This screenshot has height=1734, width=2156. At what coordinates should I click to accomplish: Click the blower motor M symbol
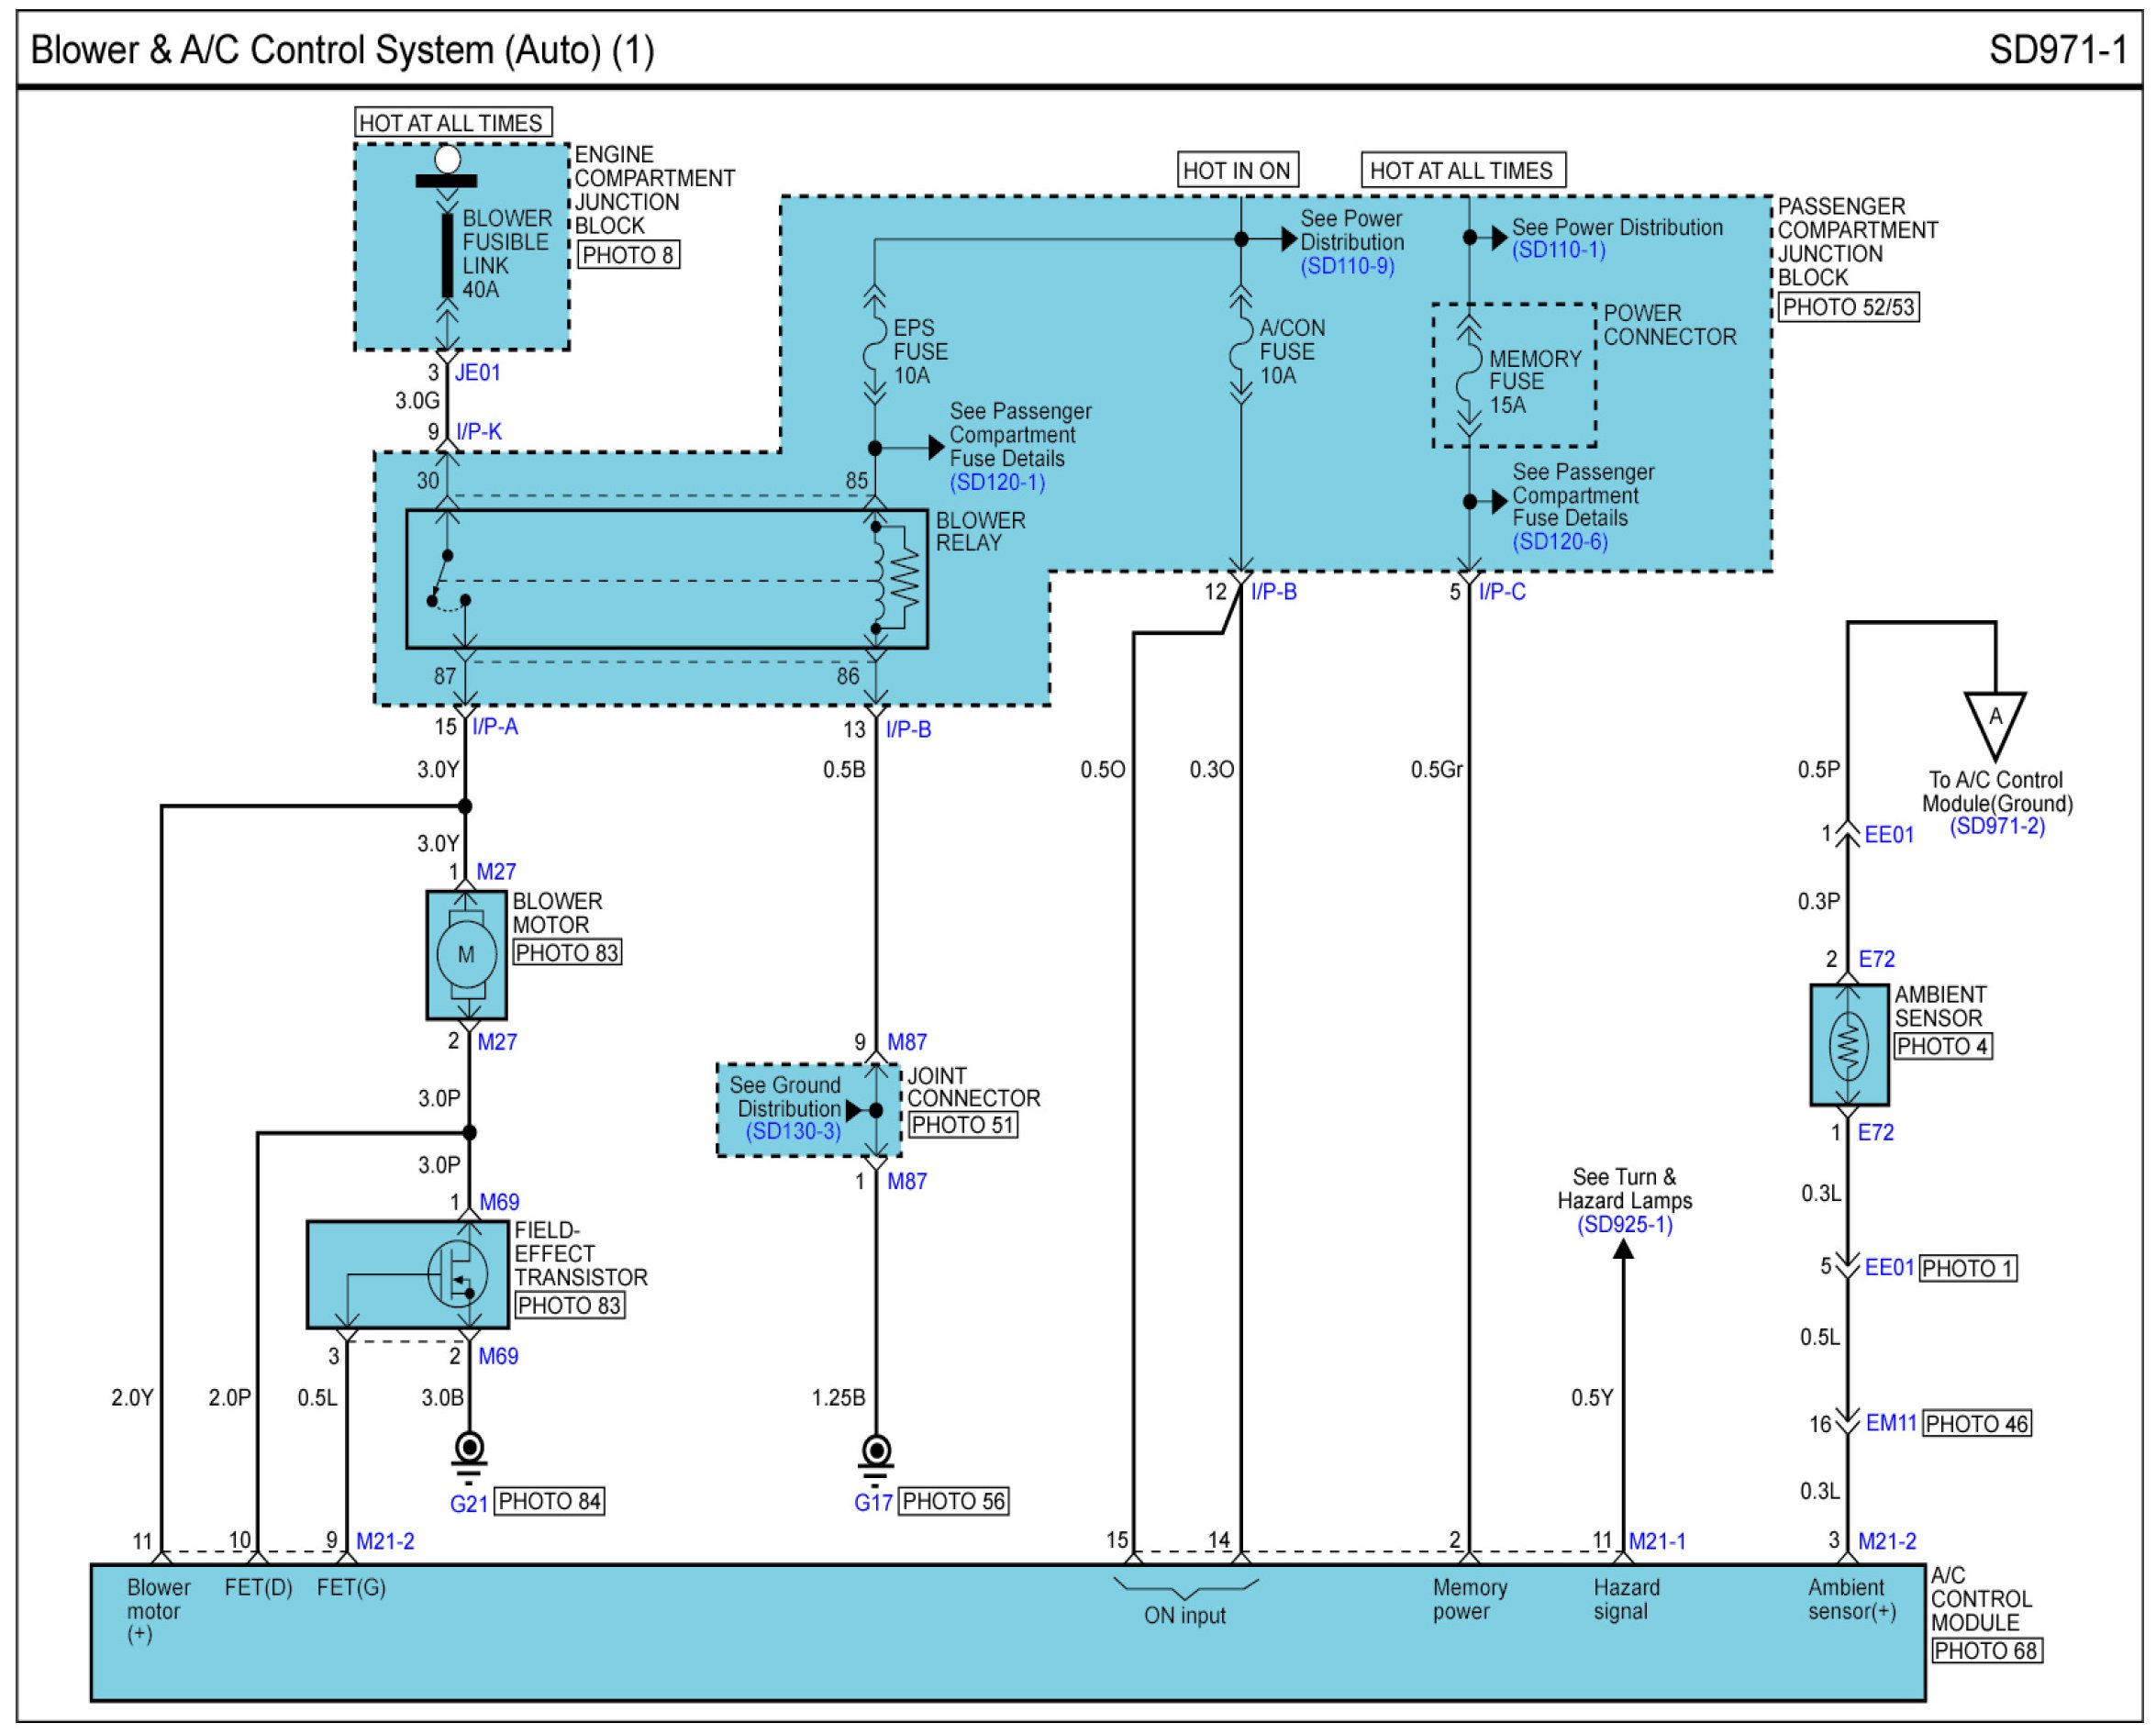coord(466,955)
